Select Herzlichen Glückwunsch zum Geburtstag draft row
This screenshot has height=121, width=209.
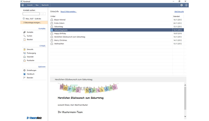(x=117, y=37)
